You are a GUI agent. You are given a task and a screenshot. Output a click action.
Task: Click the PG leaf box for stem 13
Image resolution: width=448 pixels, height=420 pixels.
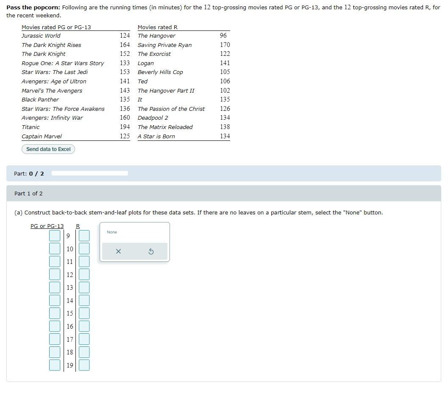[x=55, y=287]
